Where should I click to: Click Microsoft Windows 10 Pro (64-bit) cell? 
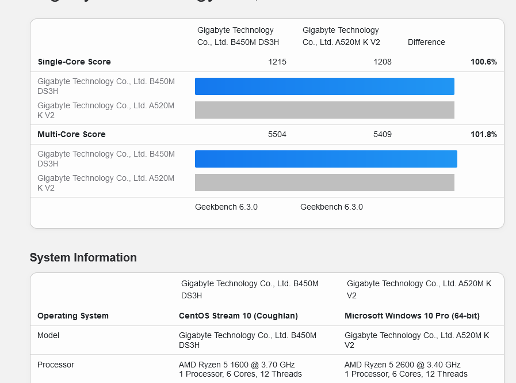(x=412, y=316)
